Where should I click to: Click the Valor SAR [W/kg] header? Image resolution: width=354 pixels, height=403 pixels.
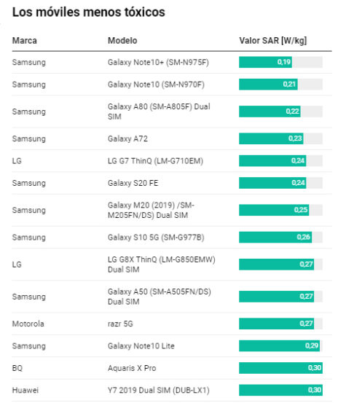(273, 41)
